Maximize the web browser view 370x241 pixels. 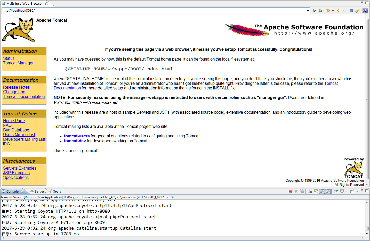pos(366,3)
